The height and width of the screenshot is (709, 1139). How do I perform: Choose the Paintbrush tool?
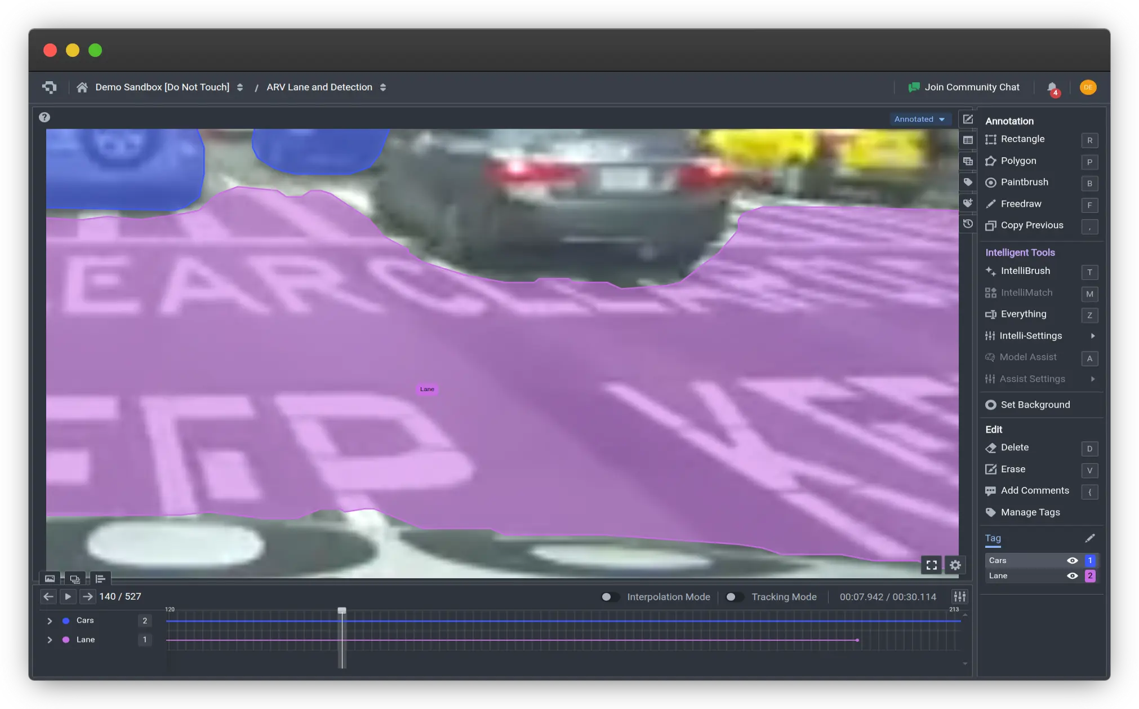click(x=1024, y=183)
